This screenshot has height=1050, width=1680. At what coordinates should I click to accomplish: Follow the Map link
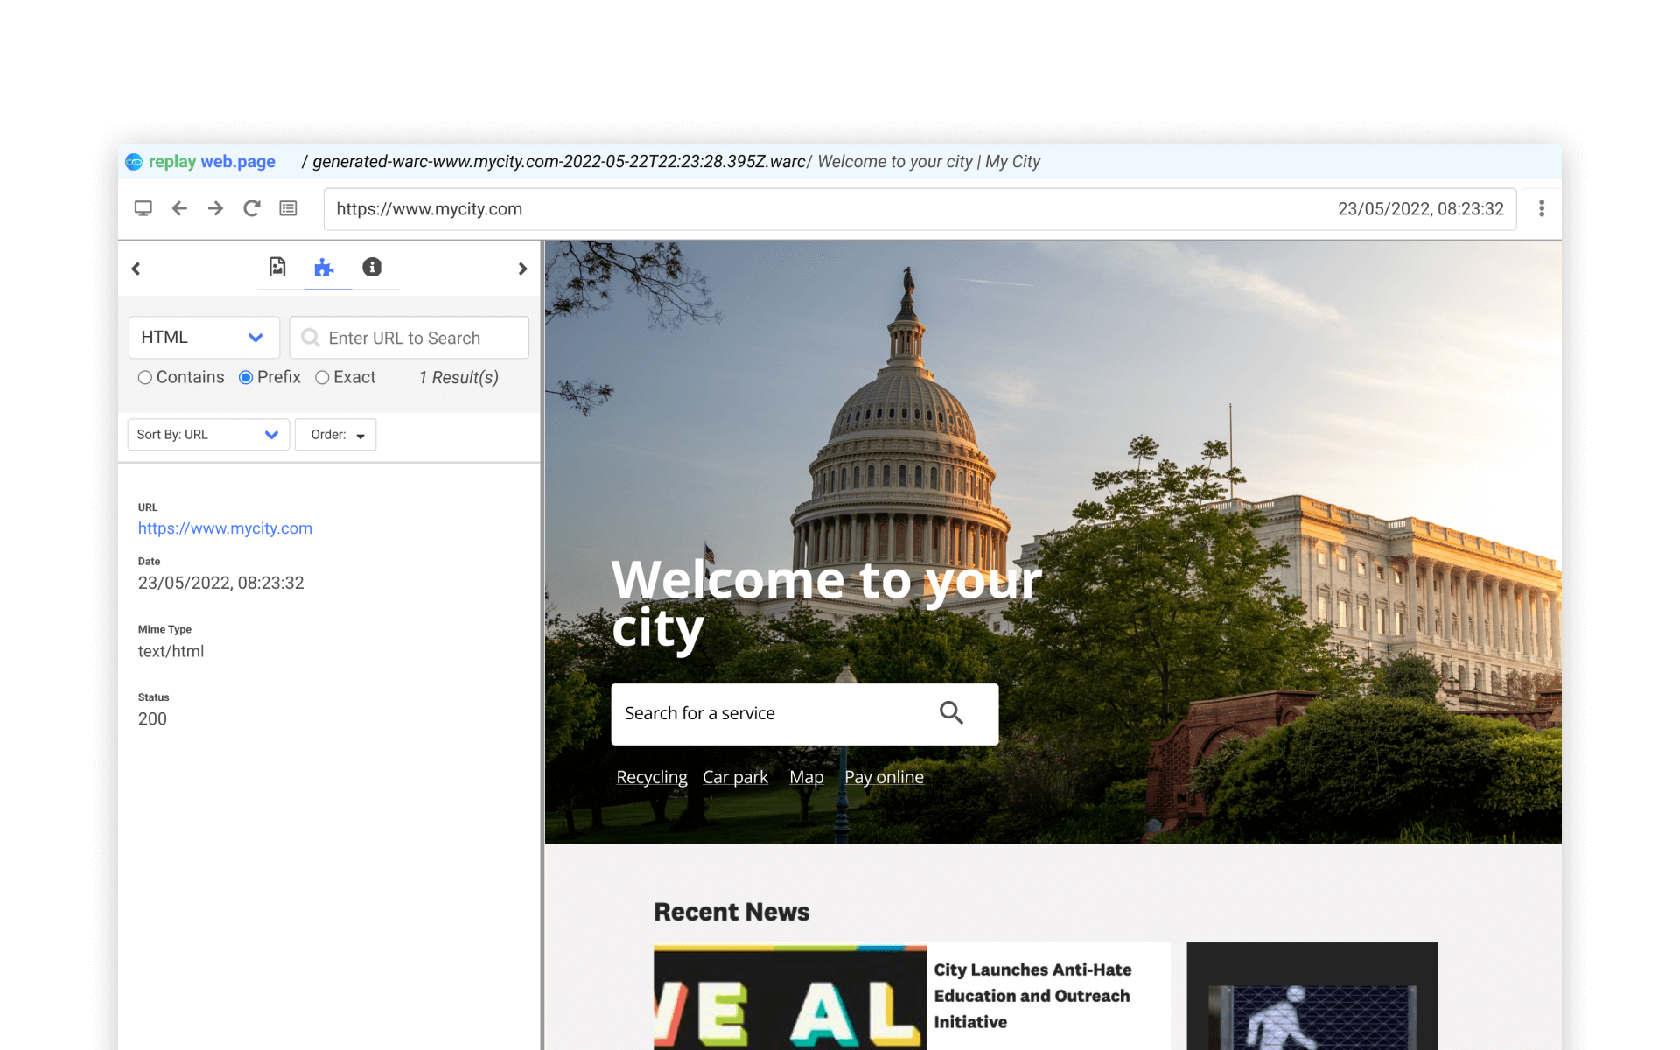point(806,777)
